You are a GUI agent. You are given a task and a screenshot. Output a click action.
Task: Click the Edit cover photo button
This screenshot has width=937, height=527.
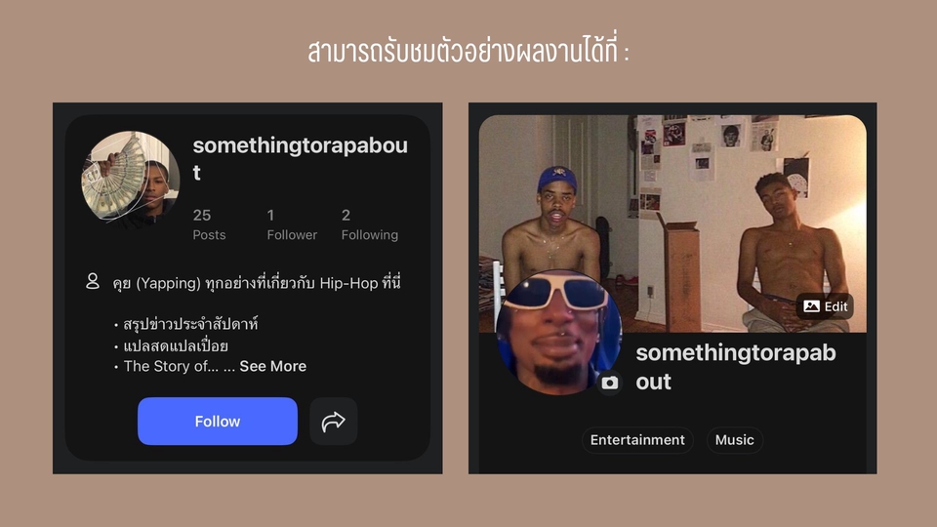point(826,306)
